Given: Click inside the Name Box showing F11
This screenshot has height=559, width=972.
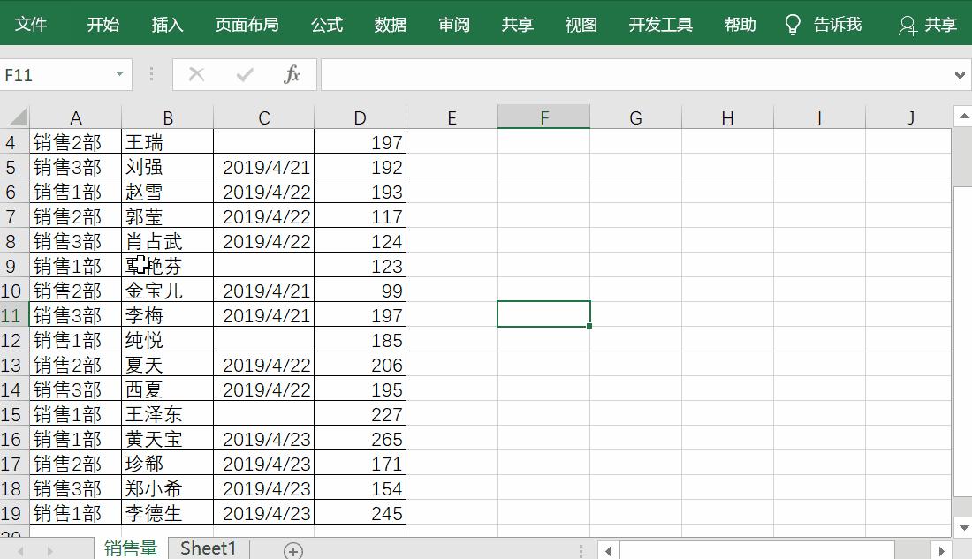Looking at the screenshot, I should (53, 74).
